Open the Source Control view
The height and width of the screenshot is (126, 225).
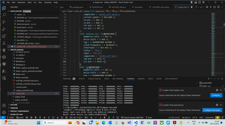coord(4,22)
